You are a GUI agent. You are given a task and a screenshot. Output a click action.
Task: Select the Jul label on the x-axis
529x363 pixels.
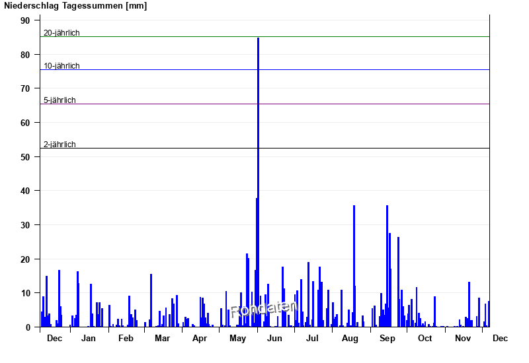(312, 339)
